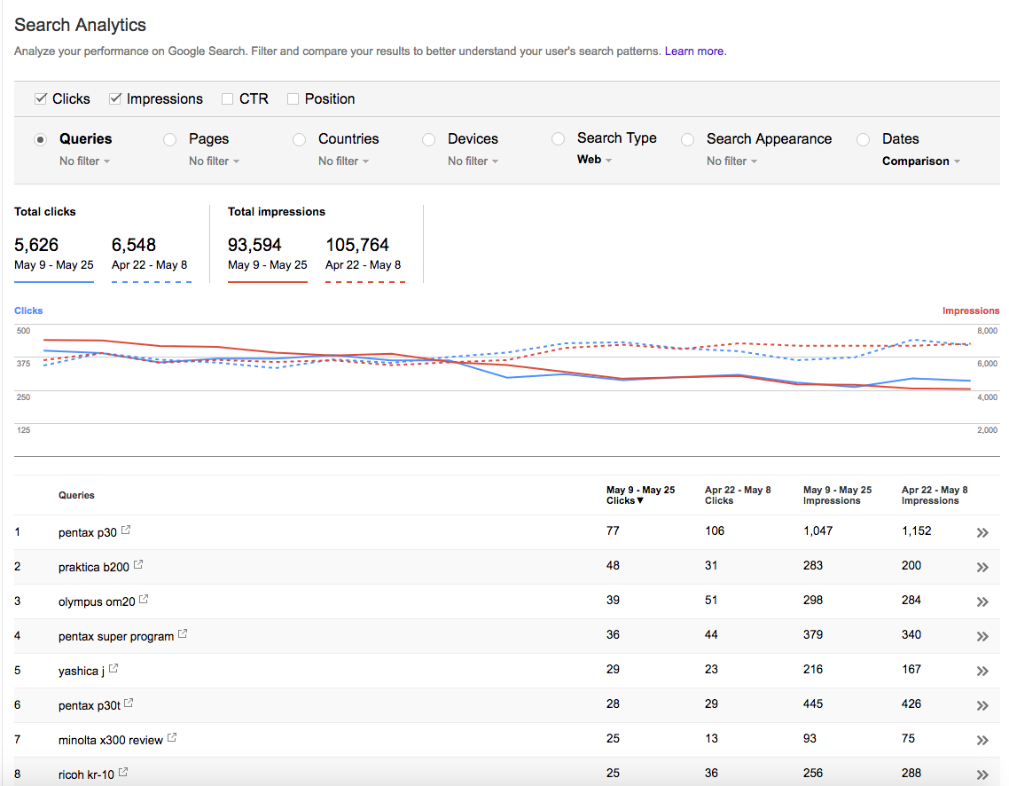The height and width of the screenshot is (786, 1009).
Task: Sort by Apr 22 - May 8 Impressions column
Action: (x=935, y=495)
